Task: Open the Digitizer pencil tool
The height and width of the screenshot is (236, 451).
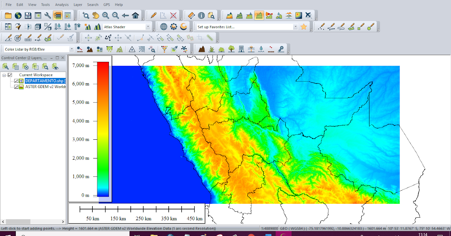Action: [153, 15]
